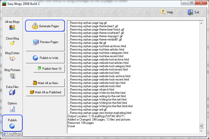209x139 pixels.
Task: Click the computer icon on Preview Pages
Action: tap(36, 42)
